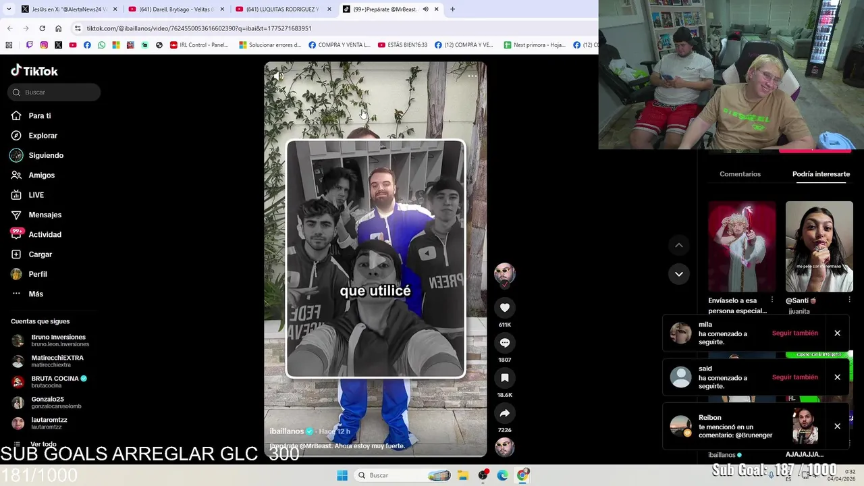Open ibaillanos avatar above like button
Viewport: 864px width, 486px height.
click(x=504, y=273)
